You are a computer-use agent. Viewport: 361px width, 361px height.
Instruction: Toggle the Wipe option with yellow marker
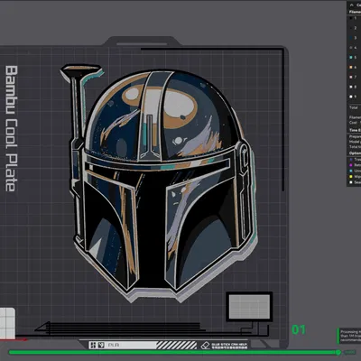[x=355, y=177]
